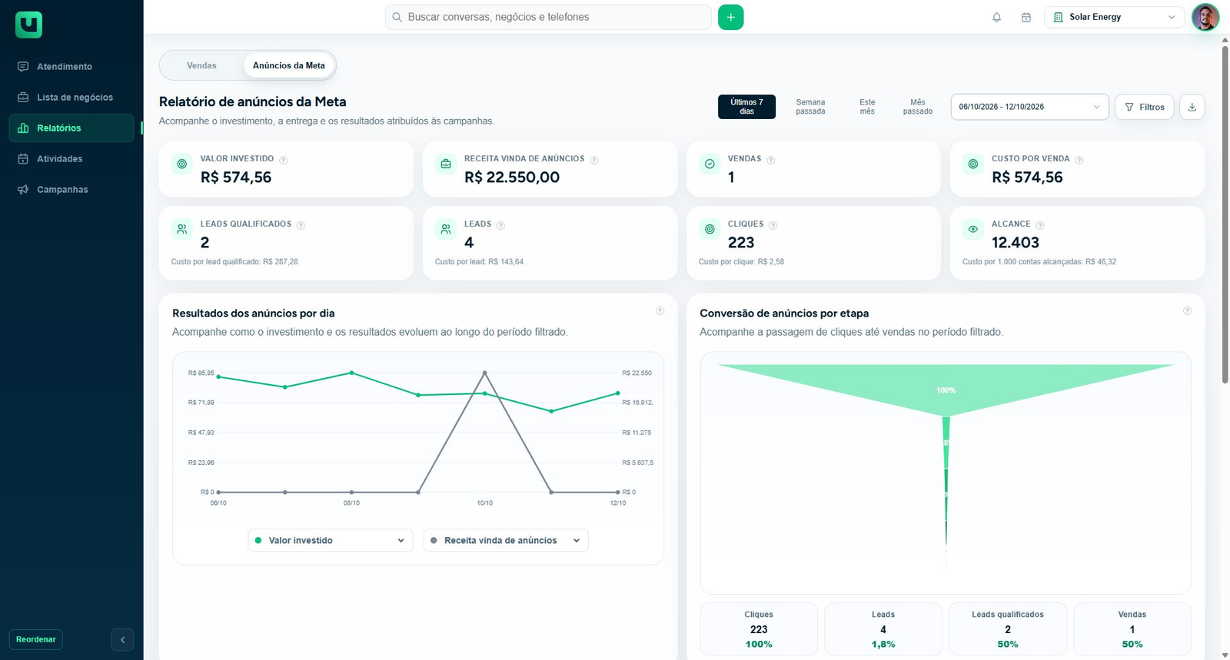Click the green U logo in sidebar
This screenshot has width=1230, height=660.
[x=28, y=25]
